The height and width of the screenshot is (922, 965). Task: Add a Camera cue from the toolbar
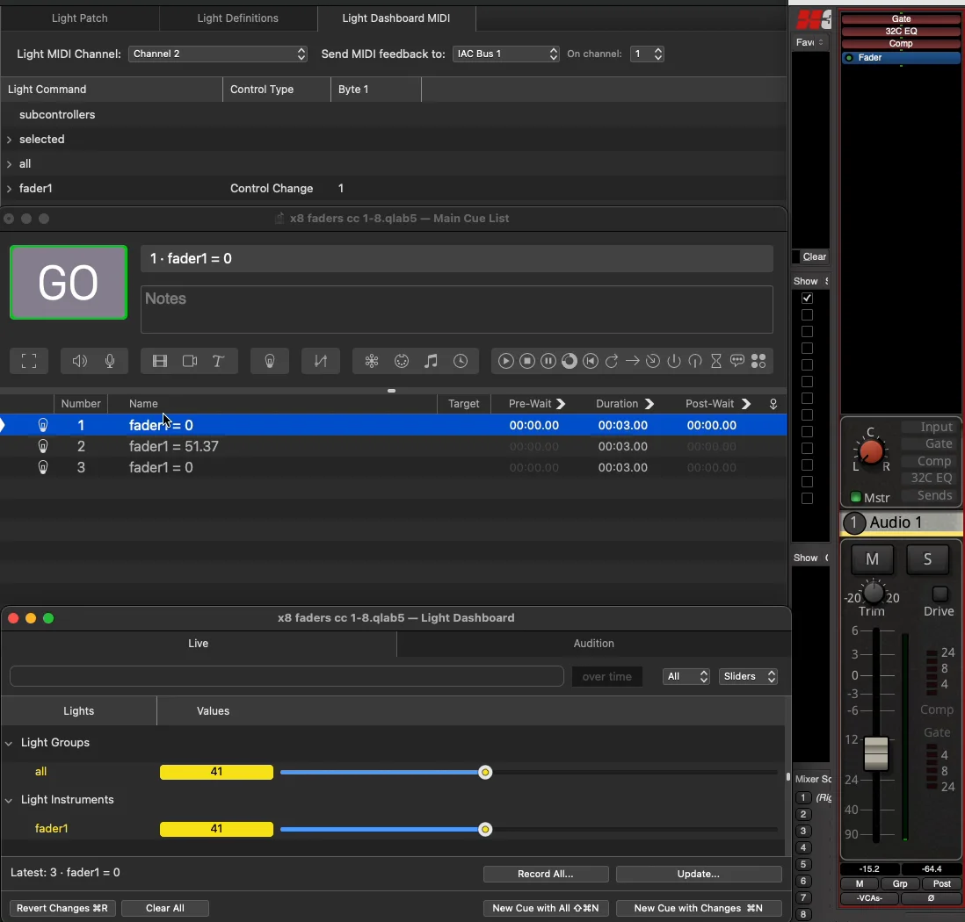pos(190,361)
